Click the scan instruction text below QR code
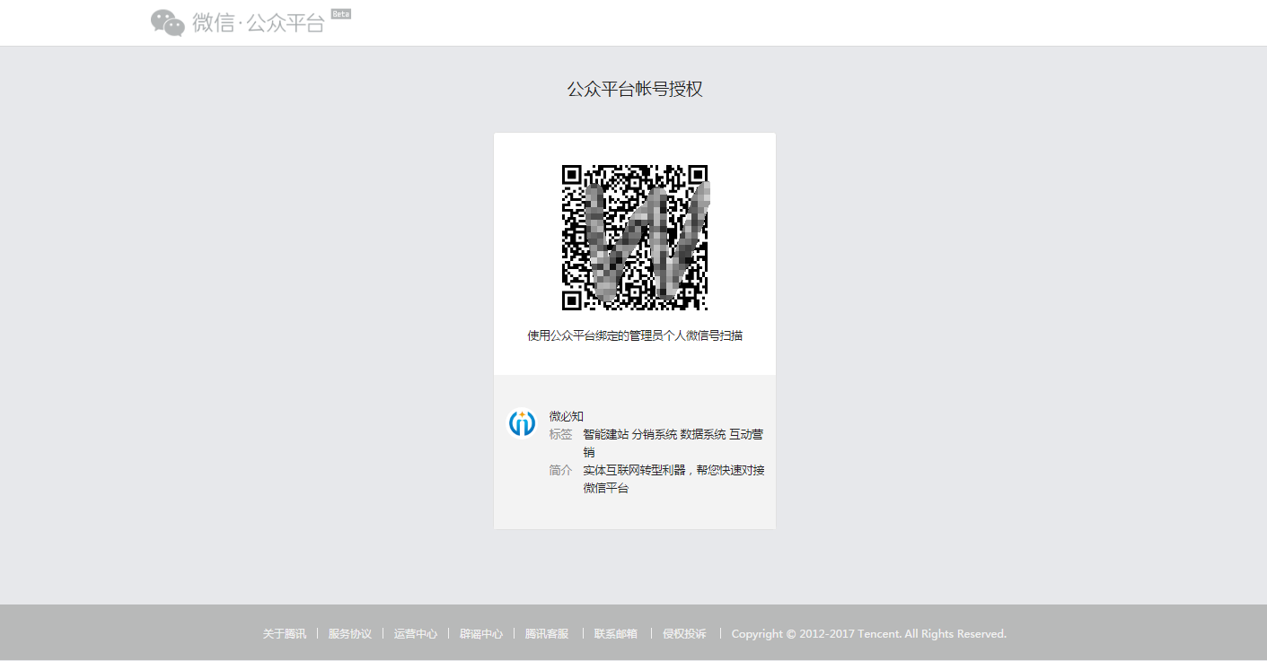 pos(634,335)
